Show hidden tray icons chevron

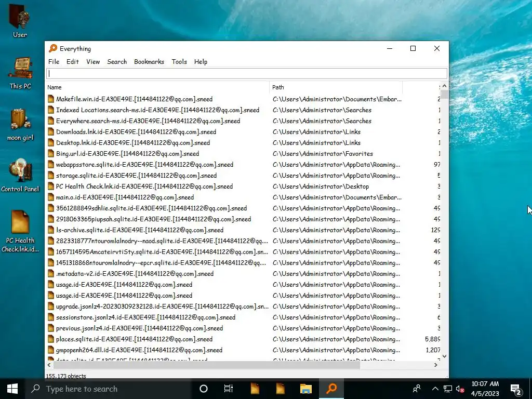click(x=435, y=389)
